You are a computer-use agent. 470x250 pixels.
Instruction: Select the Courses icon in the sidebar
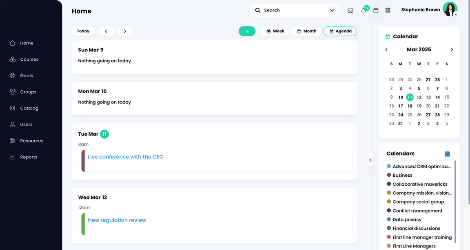point(12,59)
